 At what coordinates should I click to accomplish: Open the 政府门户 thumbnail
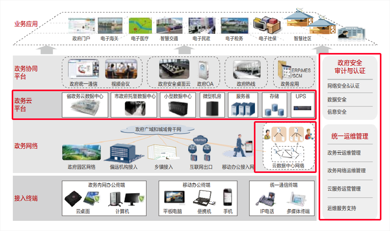(x=81, y=26)
